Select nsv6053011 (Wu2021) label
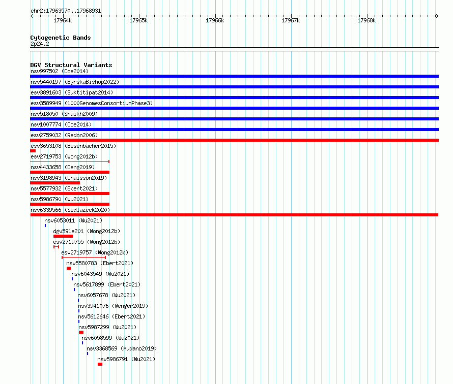The height and width of the screenshot is (384, 453). point(73,220)
